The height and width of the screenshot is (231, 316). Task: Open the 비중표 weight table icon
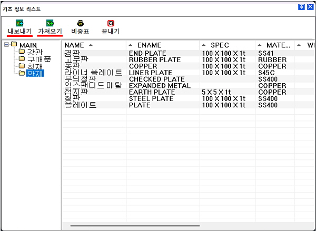(80, 23)
